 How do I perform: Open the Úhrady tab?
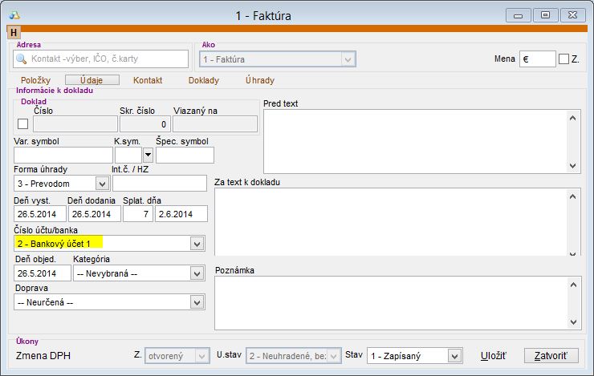[259, 80]
